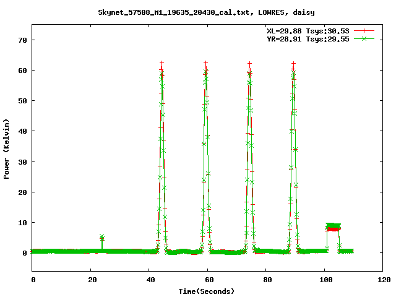Viewport: 396px width, 297px height.
Task: Click the apex of the third tall peak, near 74 seconds
Action: point(249,64)
